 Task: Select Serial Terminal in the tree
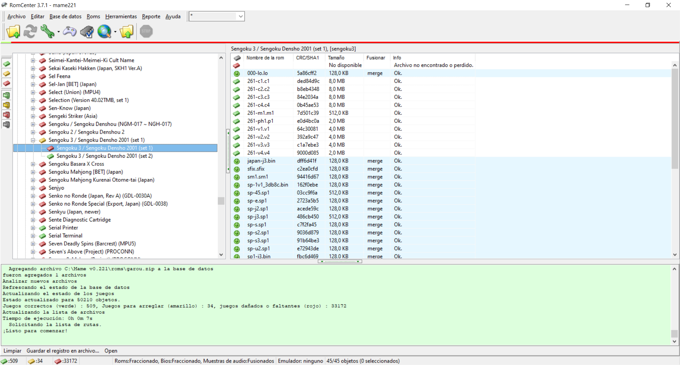point(66,236)
